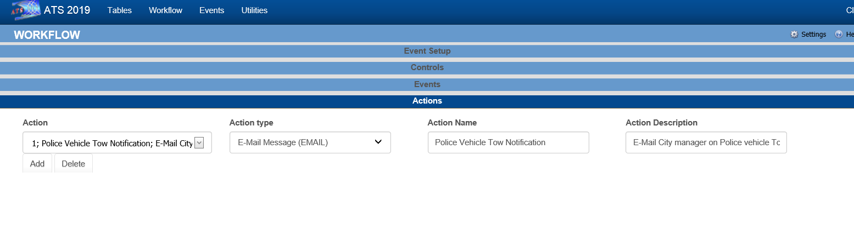Click the Settings text link

(813, 34)
